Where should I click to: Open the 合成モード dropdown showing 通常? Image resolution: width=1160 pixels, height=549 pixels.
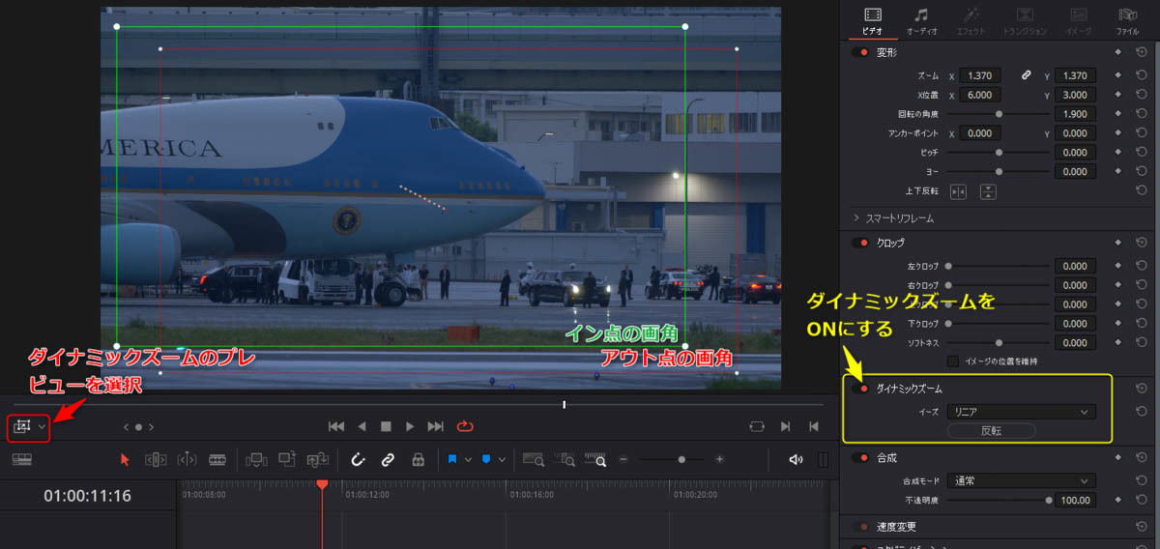pyautogui.click(x=1022, y=480)
